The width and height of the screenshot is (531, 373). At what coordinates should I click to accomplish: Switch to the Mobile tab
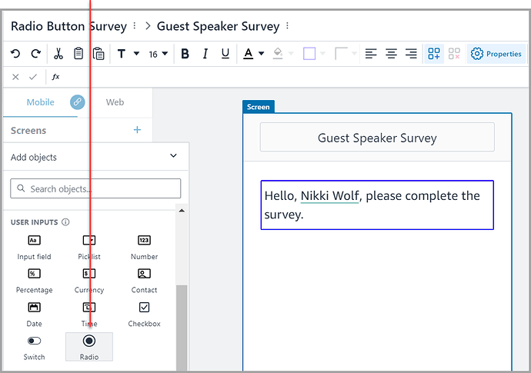[x=40, y=102]
